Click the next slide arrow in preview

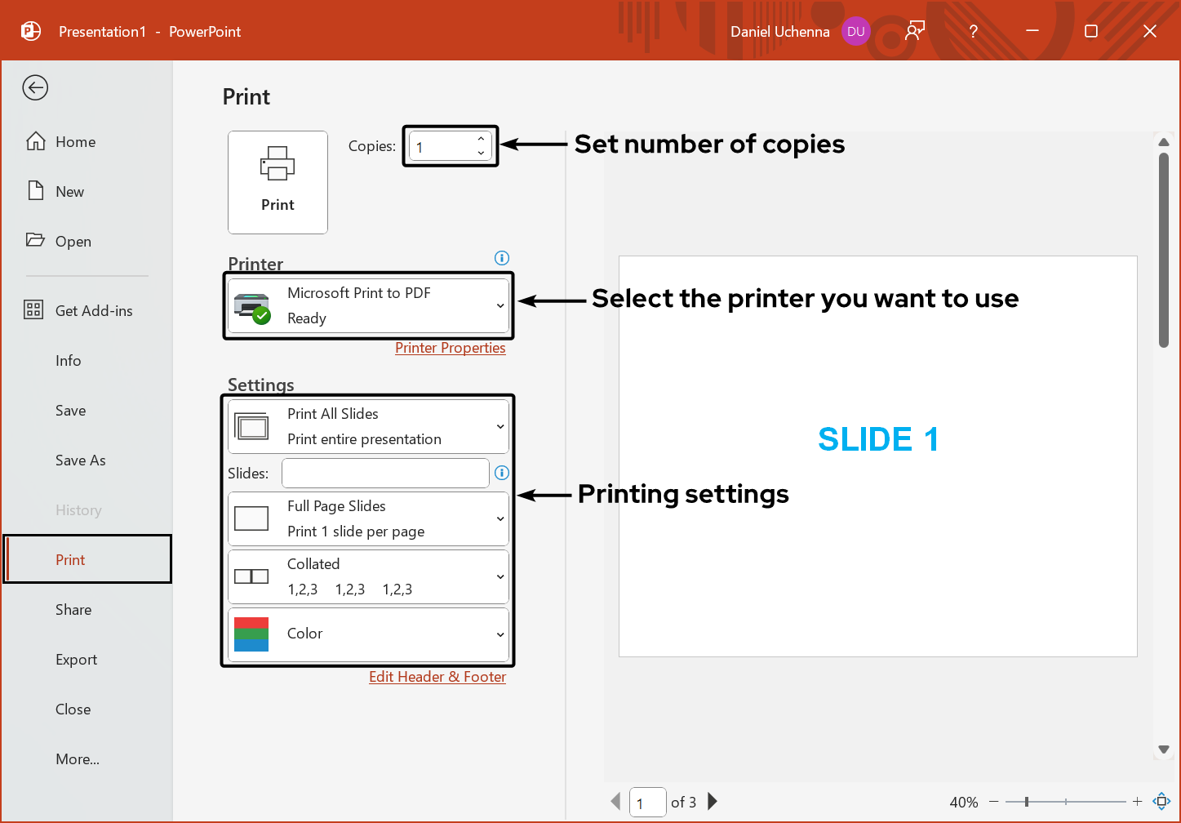tap(712, 802)
